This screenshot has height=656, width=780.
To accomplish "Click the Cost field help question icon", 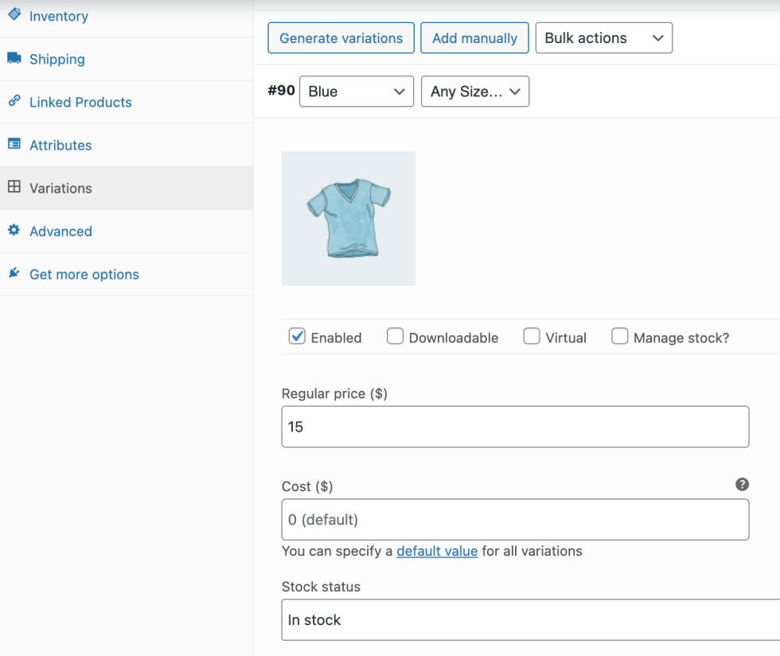I will pyautogui.click(x=742, y=484).
